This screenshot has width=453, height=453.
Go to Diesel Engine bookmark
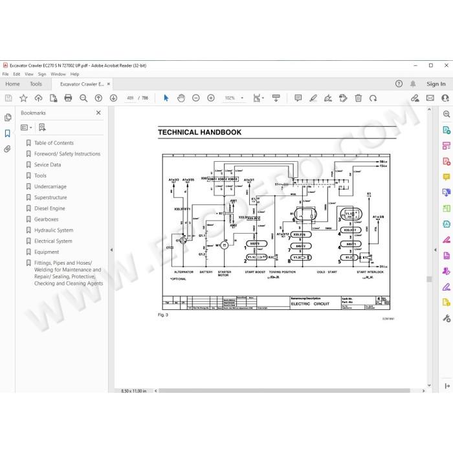click(50, 208)
